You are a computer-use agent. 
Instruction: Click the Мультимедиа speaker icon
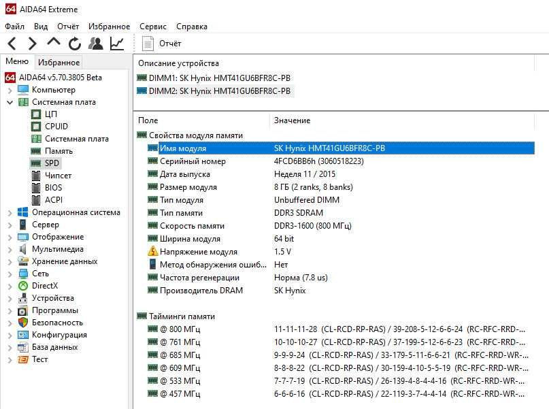point(22,249)
